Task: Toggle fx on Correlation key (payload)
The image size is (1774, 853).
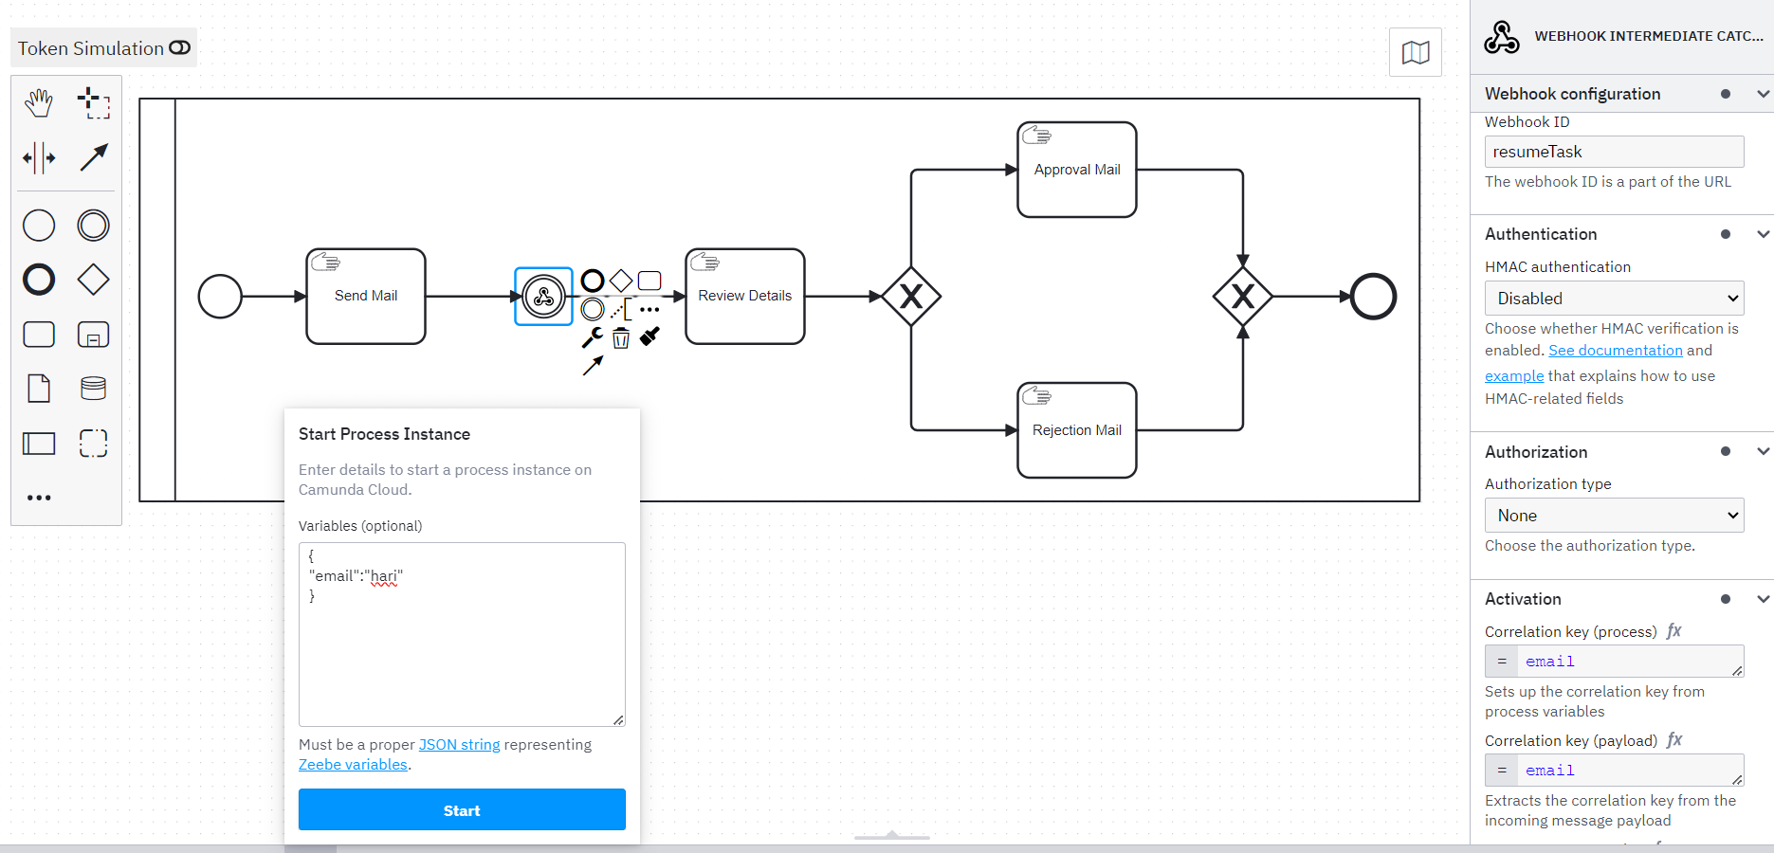Action: click(x=1674, y=740)
